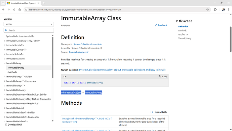The height and width of the screenshot is (131, 232).
Task: Click the browser back arrow
Action: tap(3, 10)
